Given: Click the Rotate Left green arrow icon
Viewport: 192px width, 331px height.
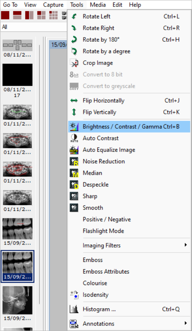Looking at the screenshot, I should 74,17.
